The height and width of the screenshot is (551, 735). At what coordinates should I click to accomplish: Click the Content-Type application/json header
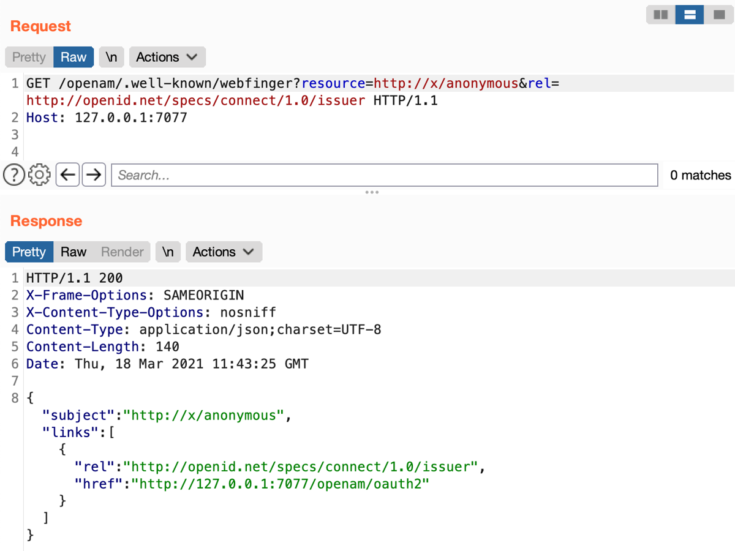click(203, 329)
